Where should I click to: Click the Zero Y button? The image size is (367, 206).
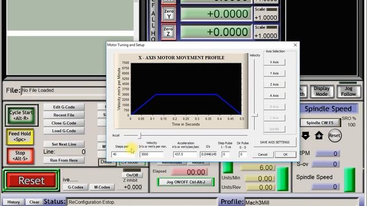pos(169,14)
